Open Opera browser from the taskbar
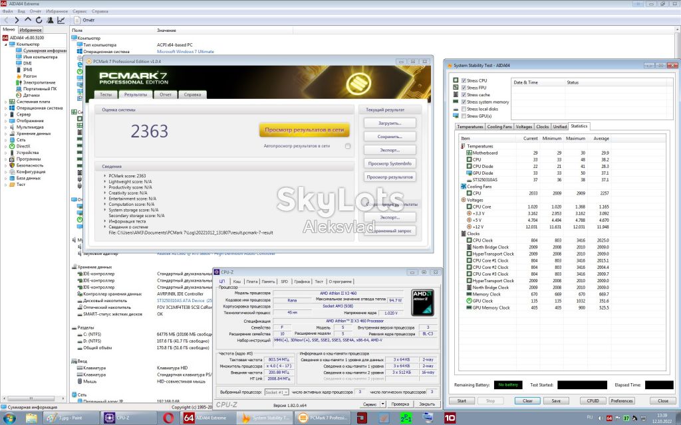 (168, 418)
